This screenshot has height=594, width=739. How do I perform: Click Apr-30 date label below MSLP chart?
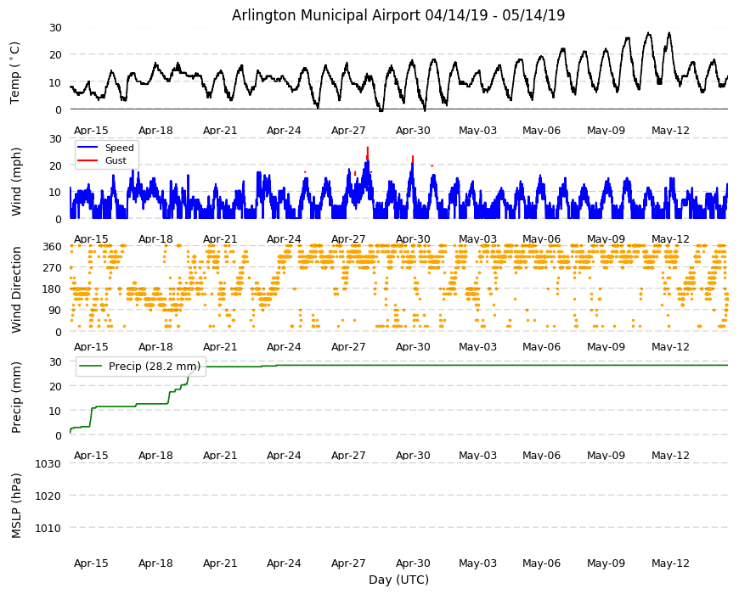[x=413, y=563]
